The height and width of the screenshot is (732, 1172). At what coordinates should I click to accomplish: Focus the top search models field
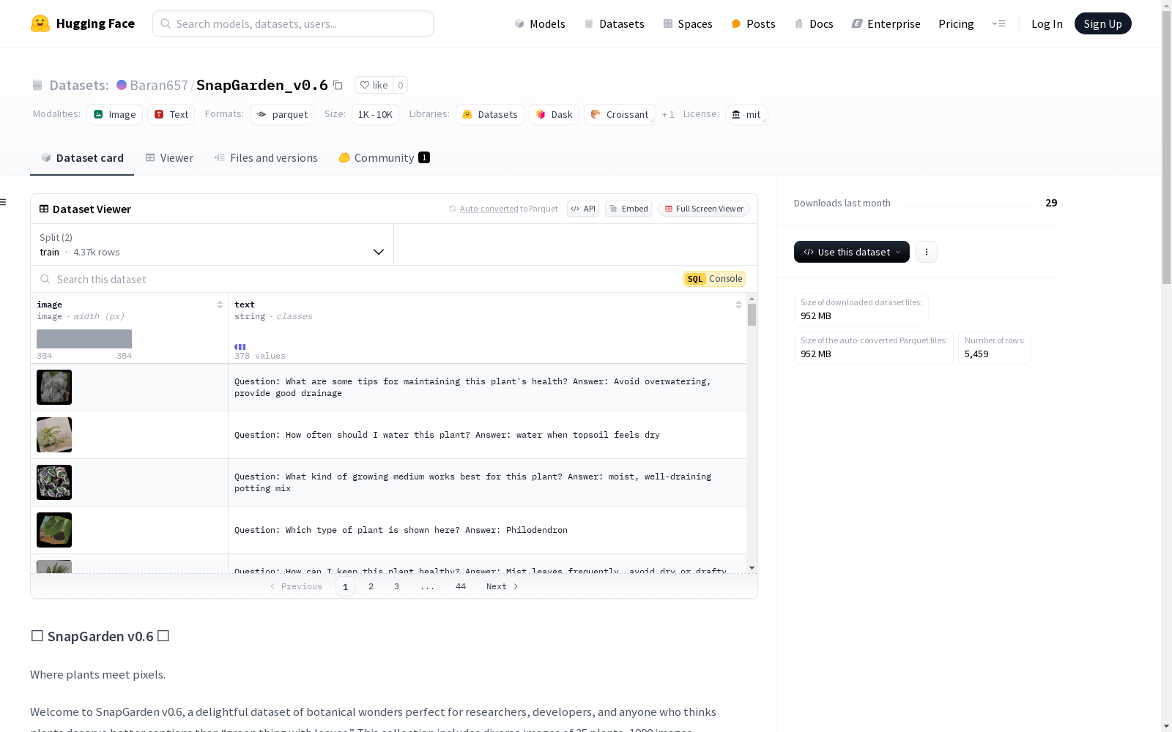coord(293,23)
